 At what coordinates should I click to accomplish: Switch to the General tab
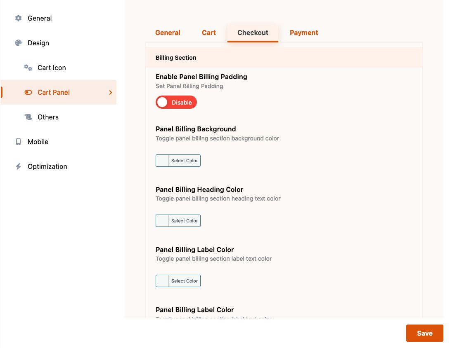[168, 33]
